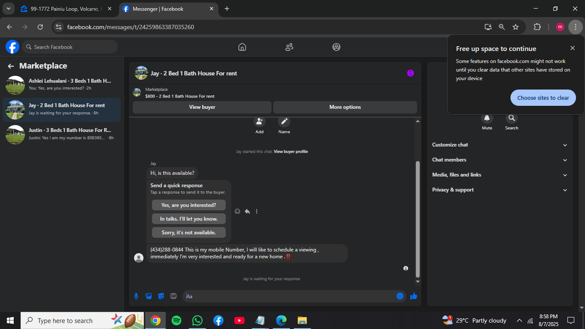The height and width of the screenshot is (329, 585).
Task: Click the Chrome zoom magnifier icon
Action: pyautogui.click(x=502, y=27)
